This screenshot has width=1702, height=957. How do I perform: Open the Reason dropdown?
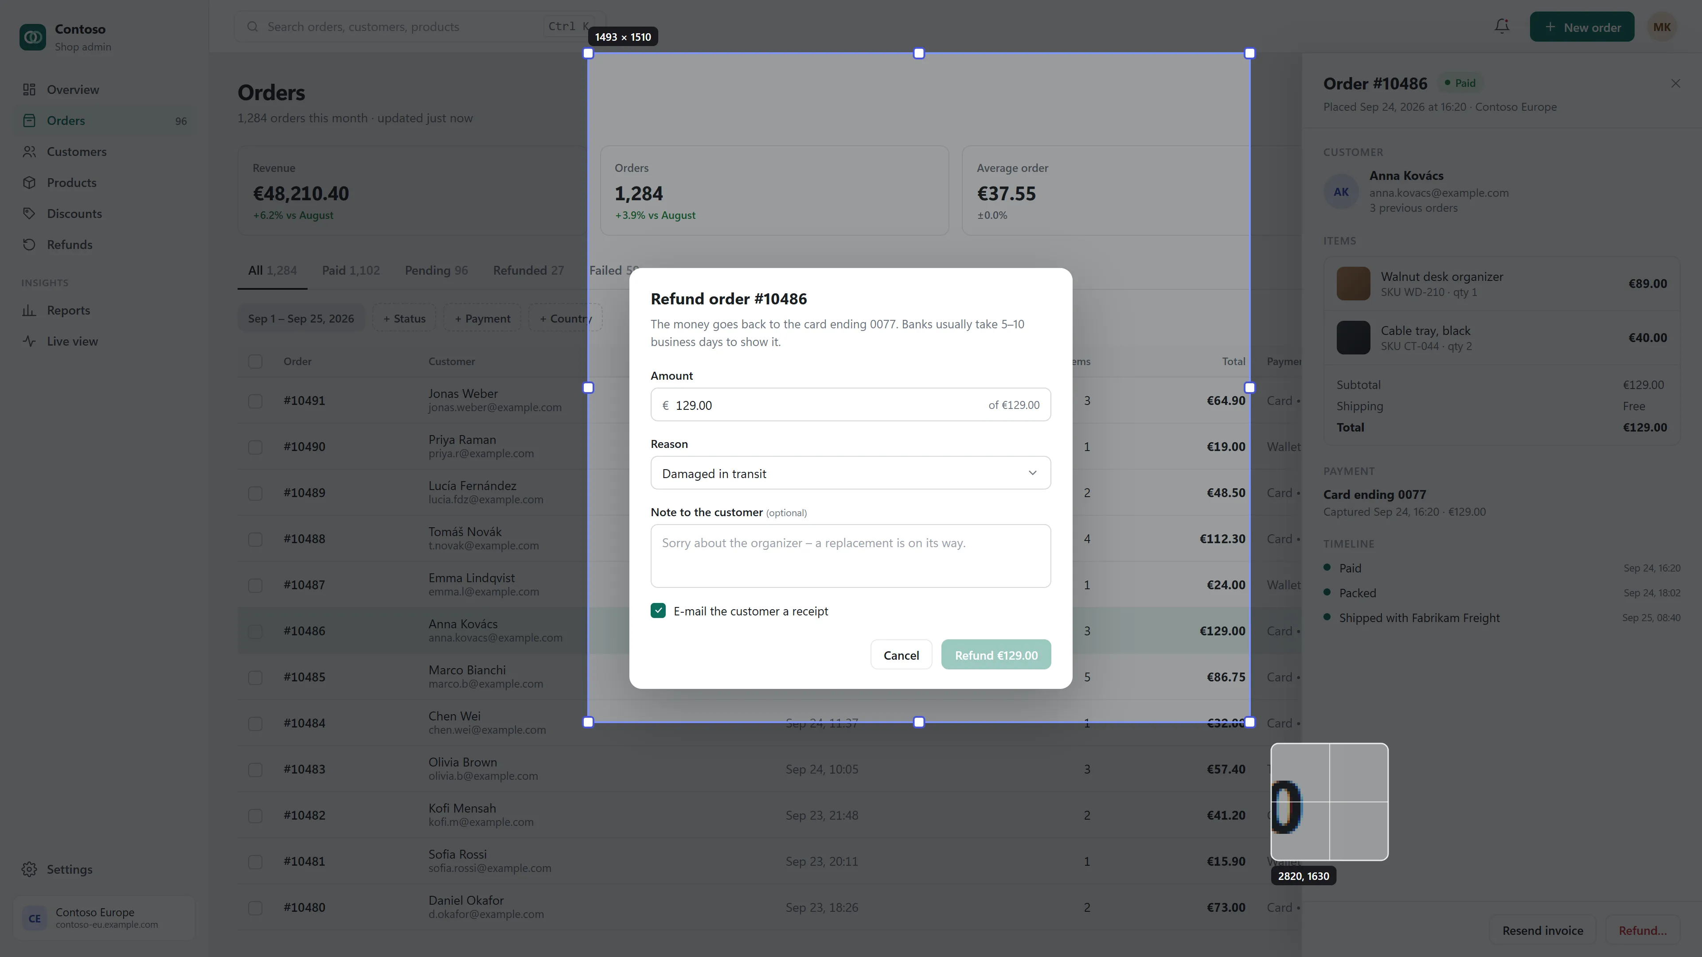point(851,473)
